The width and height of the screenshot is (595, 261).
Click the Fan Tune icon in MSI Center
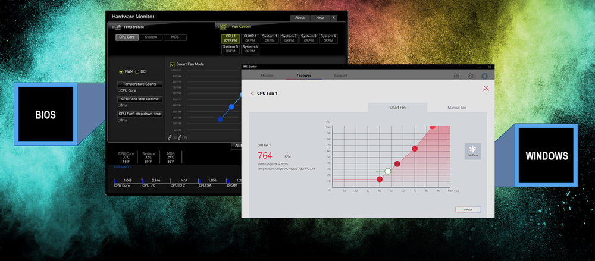click(472, 151)
